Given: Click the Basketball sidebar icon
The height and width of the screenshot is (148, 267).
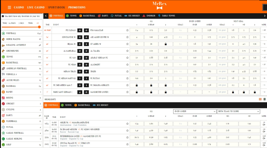Looking at the screenshot, I should [3, 63].
